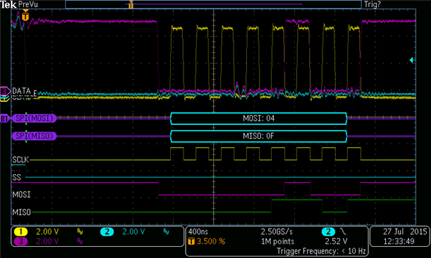The image size is (431, 258).
Task: Select the SPI(MISO) bus label
Action: point(34,136)
